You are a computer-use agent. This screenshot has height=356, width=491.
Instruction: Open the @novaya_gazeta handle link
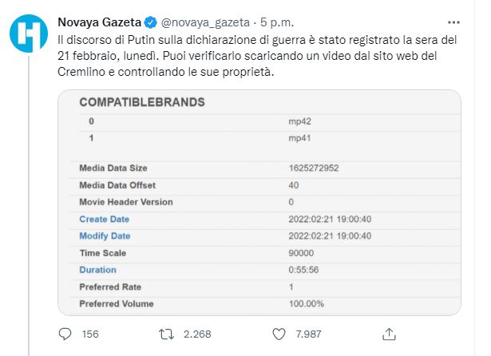coord(205,22)
